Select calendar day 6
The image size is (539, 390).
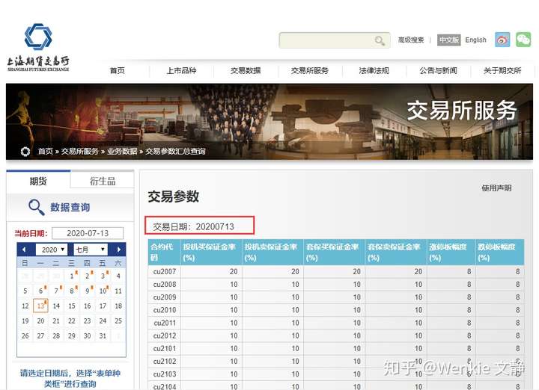(40, 291)
